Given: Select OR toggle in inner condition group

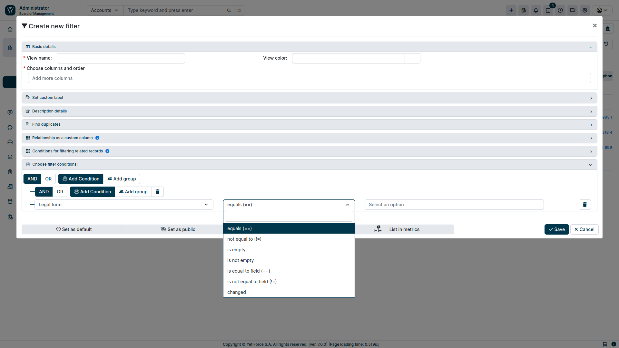Looking at the screenshot, I should [60, 192].
